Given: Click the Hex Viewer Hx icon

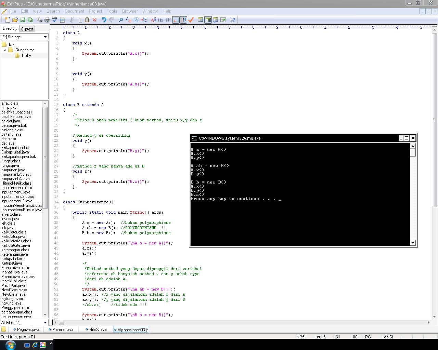Looking at the screenshot, I should tap(160, 20).
